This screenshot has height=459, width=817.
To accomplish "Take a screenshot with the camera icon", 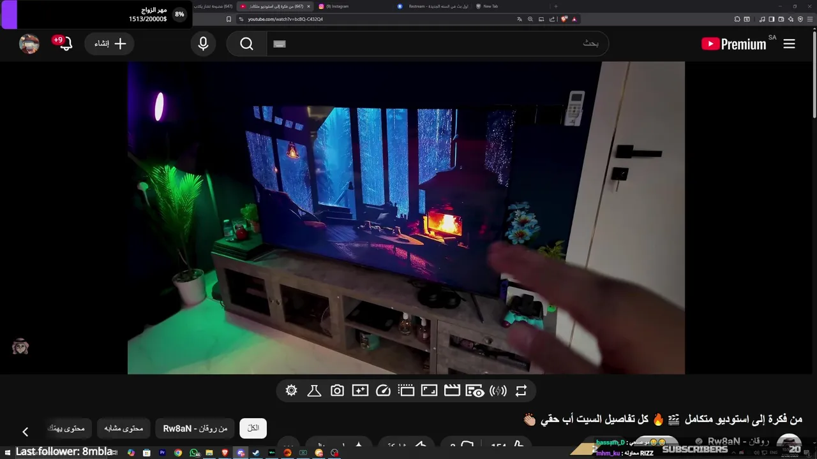I will point(337,391).
